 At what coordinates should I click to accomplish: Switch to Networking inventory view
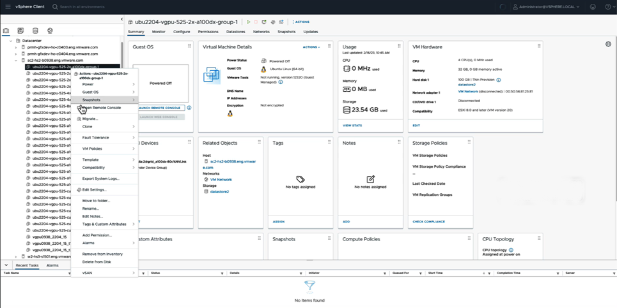tap(50, 31)
